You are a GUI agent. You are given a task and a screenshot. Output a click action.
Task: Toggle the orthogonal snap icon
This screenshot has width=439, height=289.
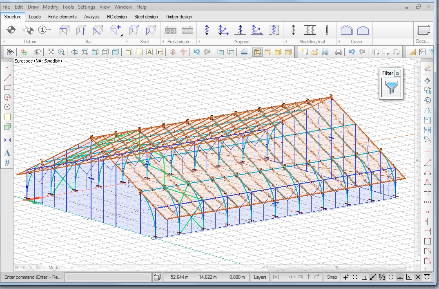[364, 277]
